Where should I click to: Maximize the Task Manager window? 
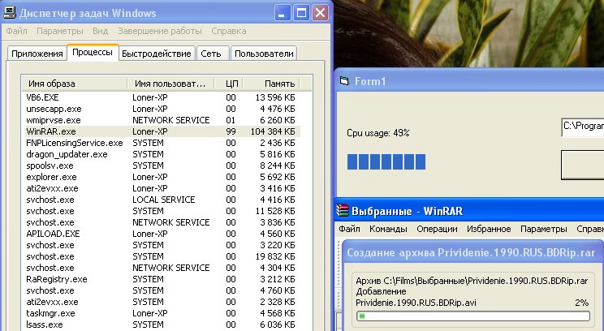click(x=301, y=13)
